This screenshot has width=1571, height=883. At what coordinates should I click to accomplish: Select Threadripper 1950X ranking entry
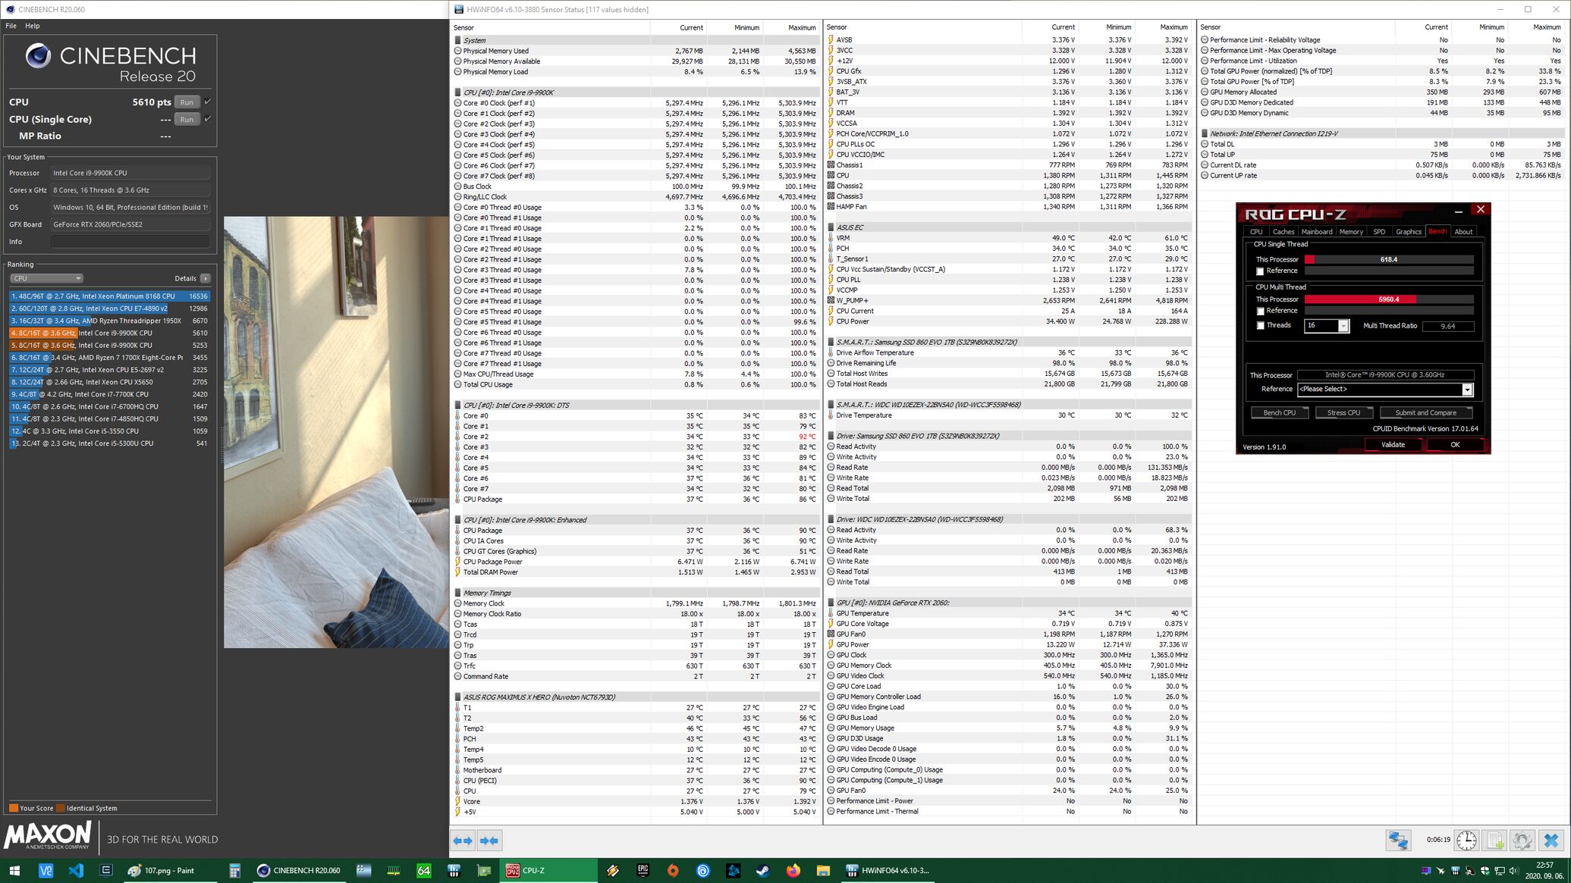(x=109, y=321)
